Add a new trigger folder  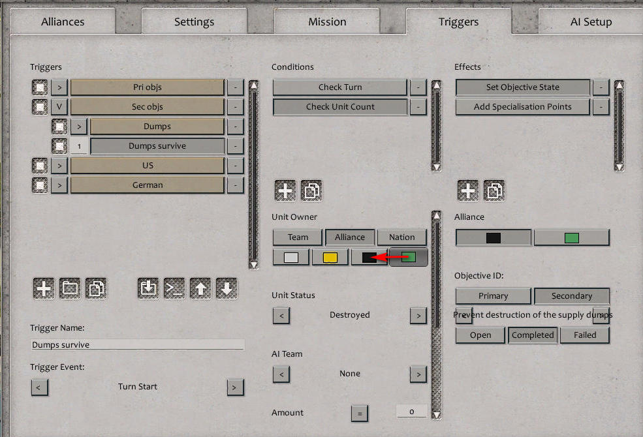pyautogui.click(x=70, y=288)
